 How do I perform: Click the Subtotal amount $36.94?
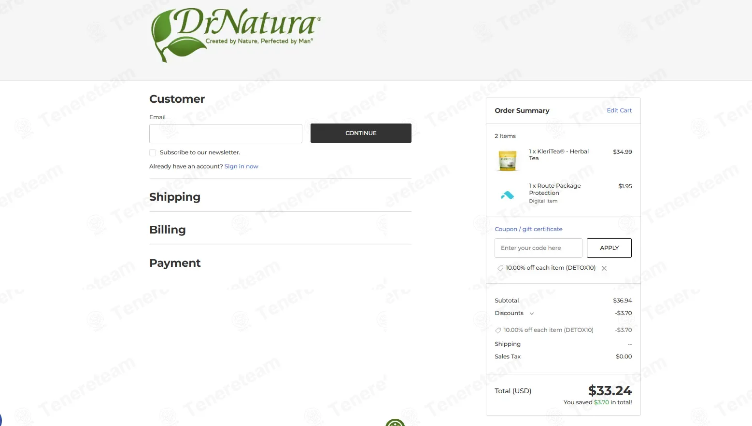[622, 301]
